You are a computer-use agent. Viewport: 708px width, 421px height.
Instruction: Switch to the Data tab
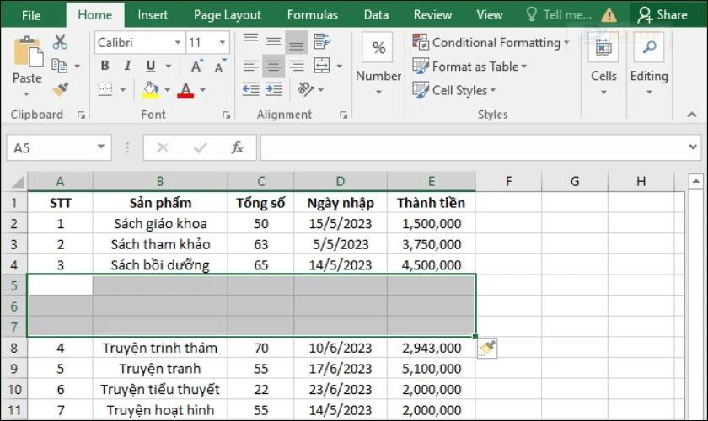pyautogui.click(x=376, y=15)
